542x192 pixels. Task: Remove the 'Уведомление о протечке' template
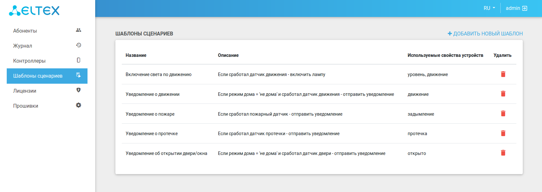503,133
